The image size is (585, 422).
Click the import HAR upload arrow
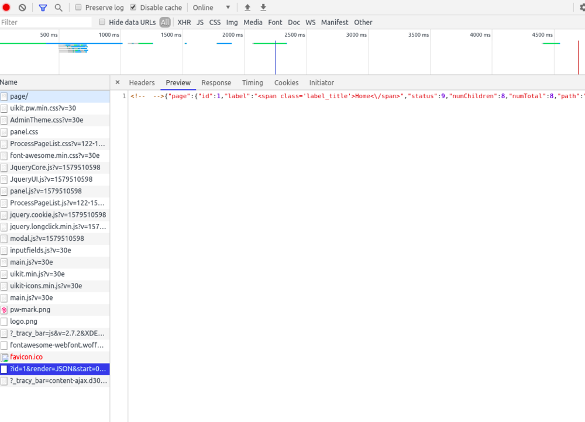coord(247,8)
